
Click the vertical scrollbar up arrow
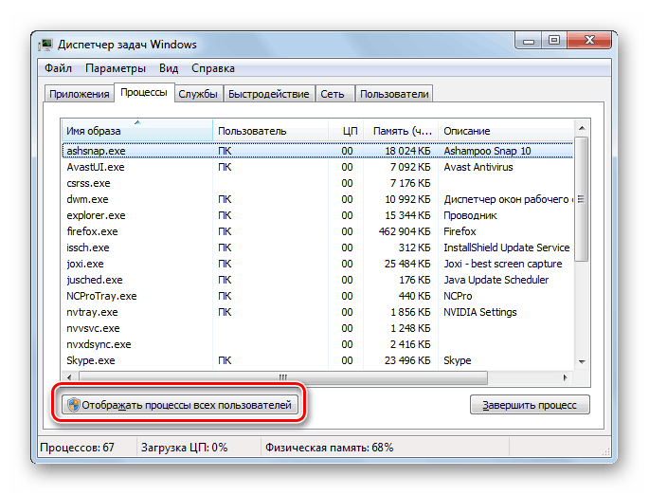[x=582, y=128]
